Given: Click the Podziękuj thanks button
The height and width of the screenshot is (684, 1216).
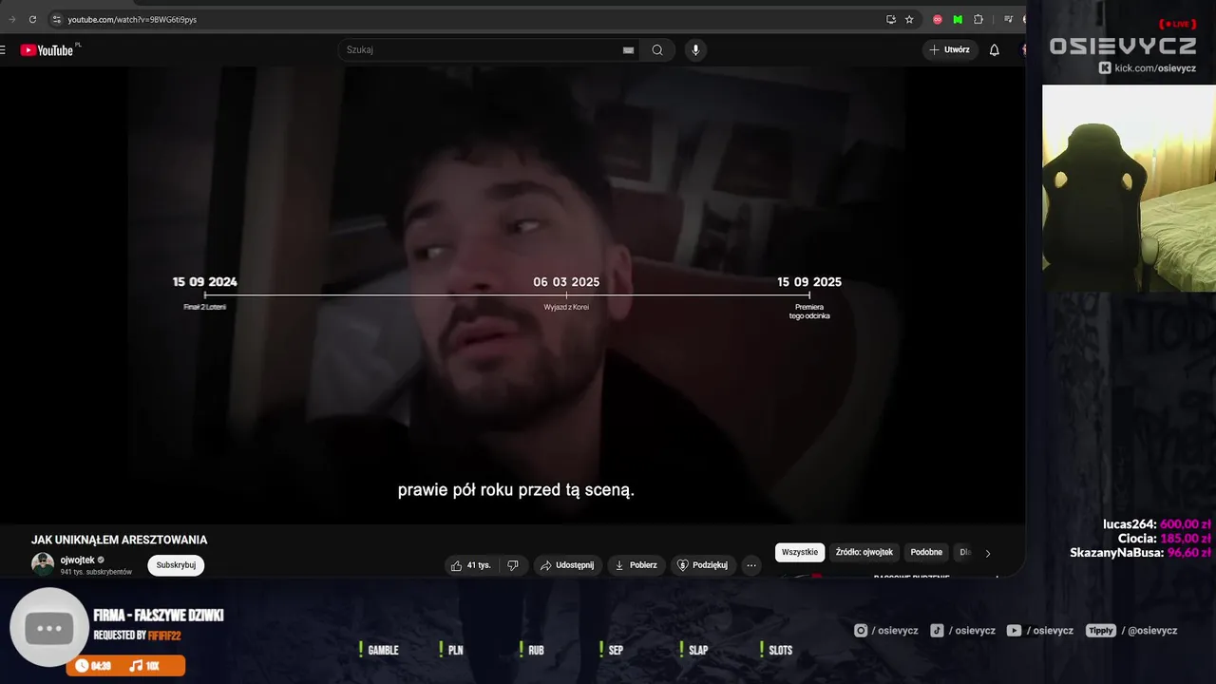Looking at the screenshot, I should (x=702, y=565).
